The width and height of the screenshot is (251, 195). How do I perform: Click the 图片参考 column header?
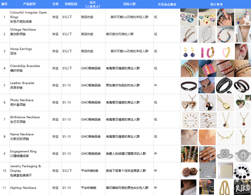[x=217, y=4]
